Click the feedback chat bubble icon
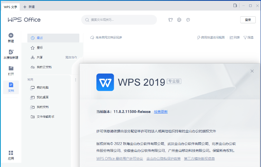Screen dimensions: 261x167 pyautogui.click(x=188, y=20)
